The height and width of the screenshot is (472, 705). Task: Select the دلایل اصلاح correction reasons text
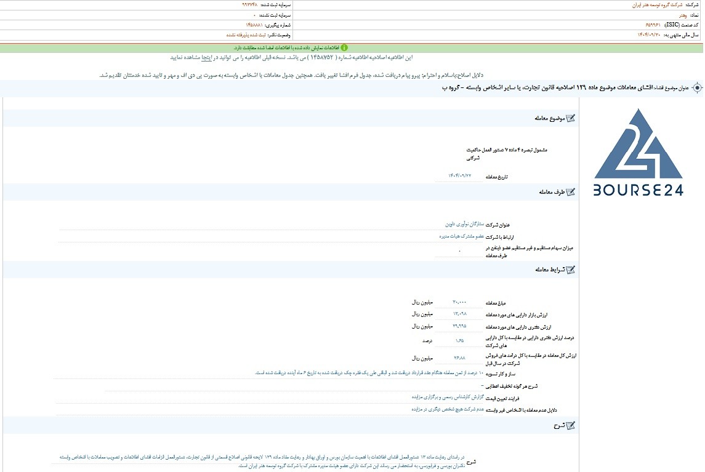tap(291, 75)
